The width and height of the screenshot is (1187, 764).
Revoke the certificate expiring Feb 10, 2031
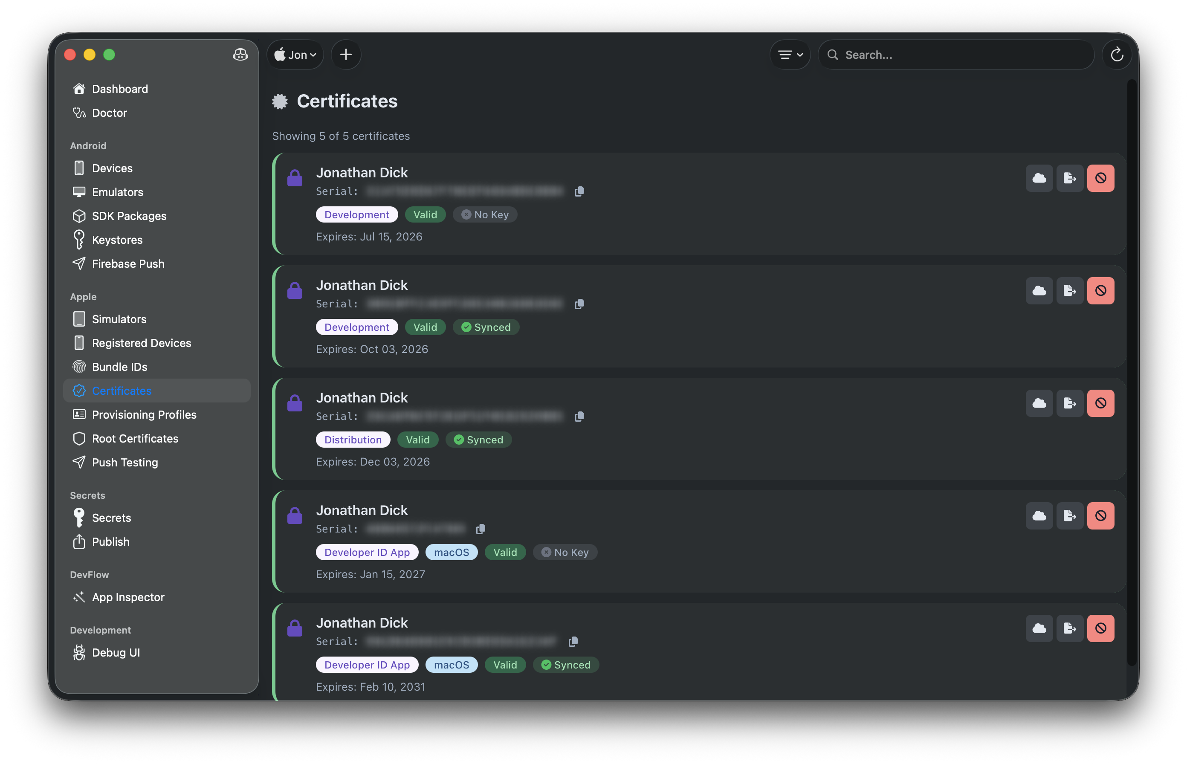click(1100, 628)
